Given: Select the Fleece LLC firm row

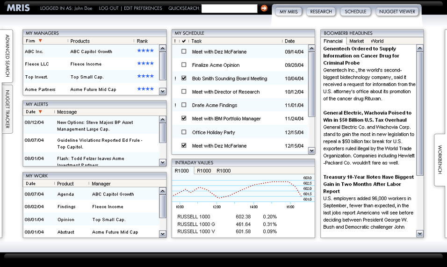Looking at the screenshot, I should tap(91, 64).
